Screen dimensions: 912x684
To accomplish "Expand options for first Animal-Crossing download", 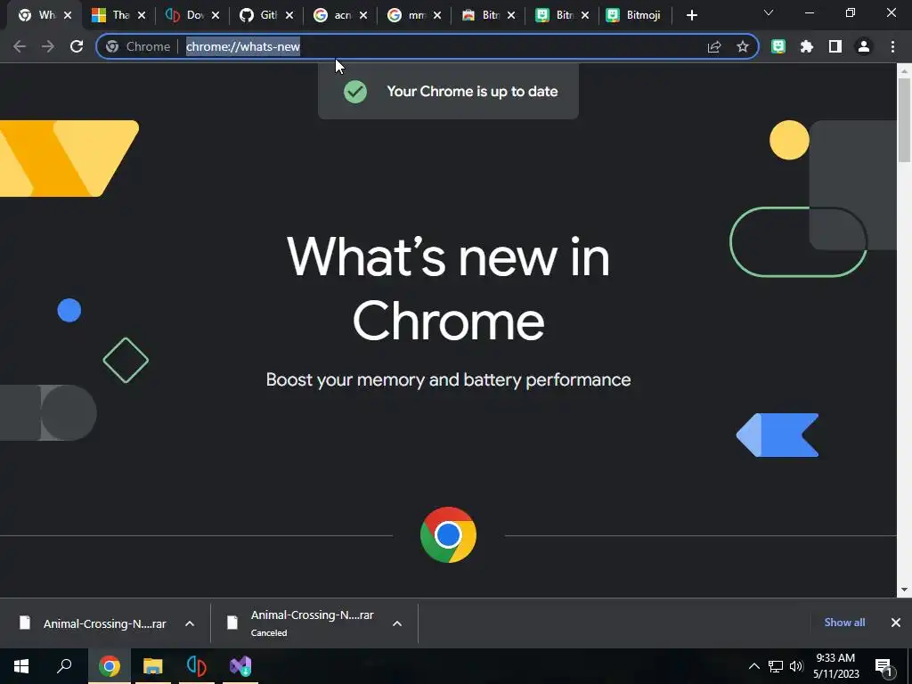I will (190, 623).
